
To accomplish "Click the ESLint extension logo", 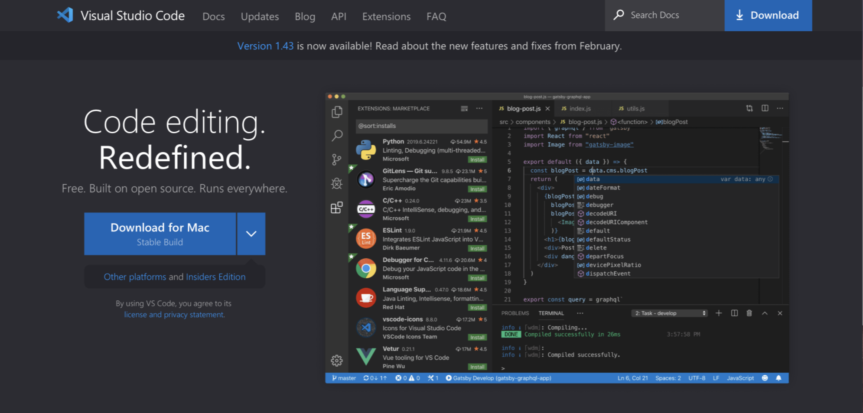I will (366, 238).
